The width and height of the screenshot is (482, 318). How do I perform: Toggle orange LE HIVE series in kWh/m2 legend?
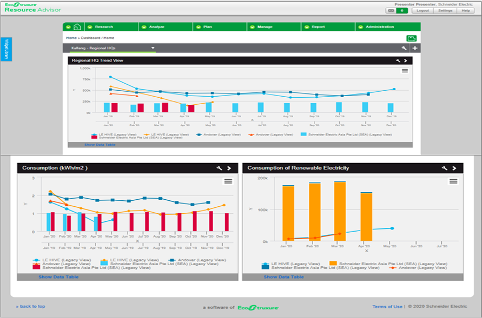pos(130,260)
